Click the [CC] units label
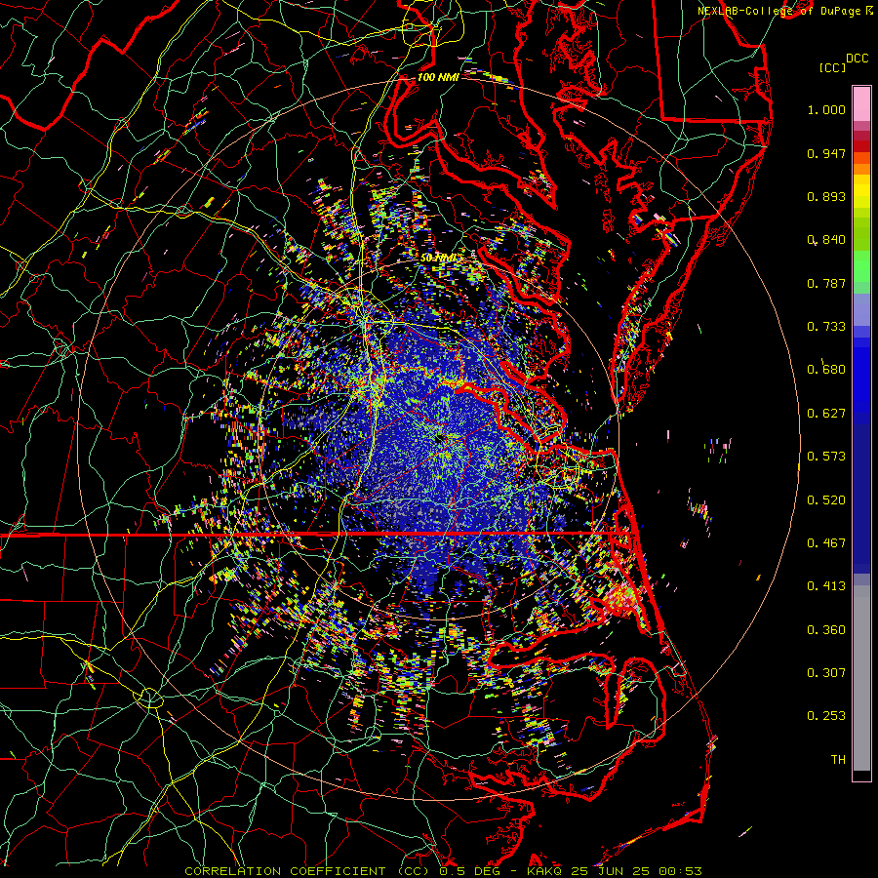This screenshot has width=878, height=878. click(x=833, y=67)
